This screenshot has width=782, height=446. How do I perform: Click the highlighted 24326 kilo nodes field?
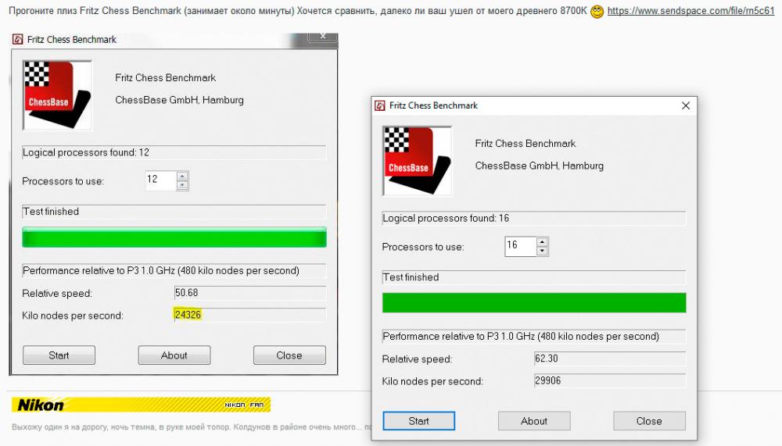coord(249,315)
